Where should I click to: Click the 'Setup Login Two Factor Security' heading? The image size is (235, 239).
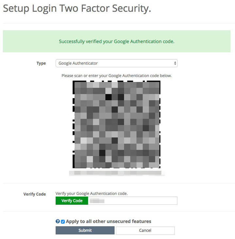click(77, 8)
